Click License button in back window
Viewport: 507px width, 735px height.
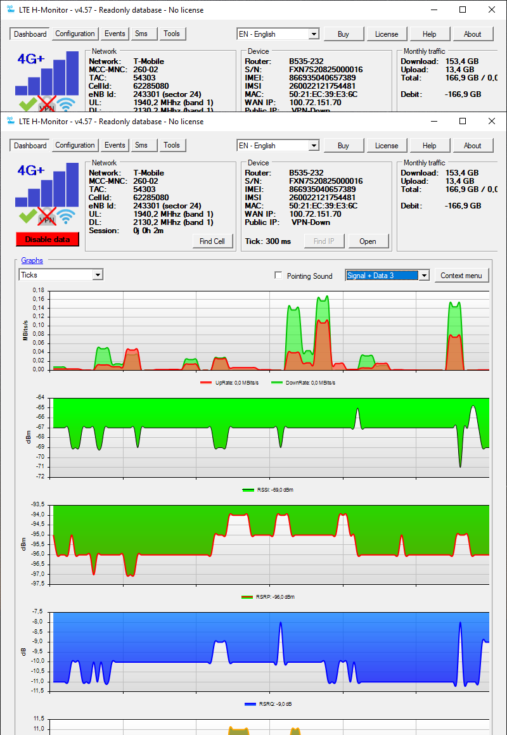(387, 34)
